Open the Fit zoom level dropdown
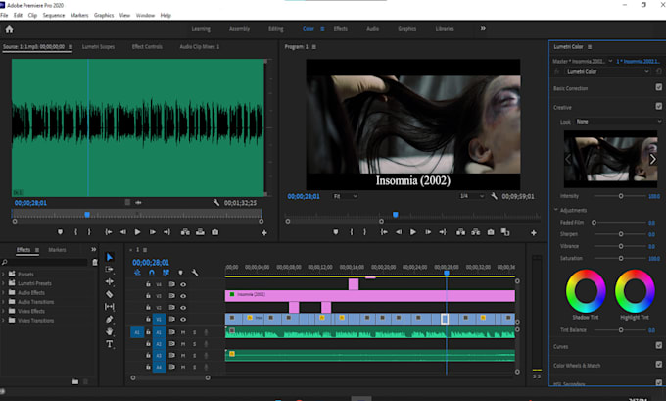The image size is (666, 401). 346,196
